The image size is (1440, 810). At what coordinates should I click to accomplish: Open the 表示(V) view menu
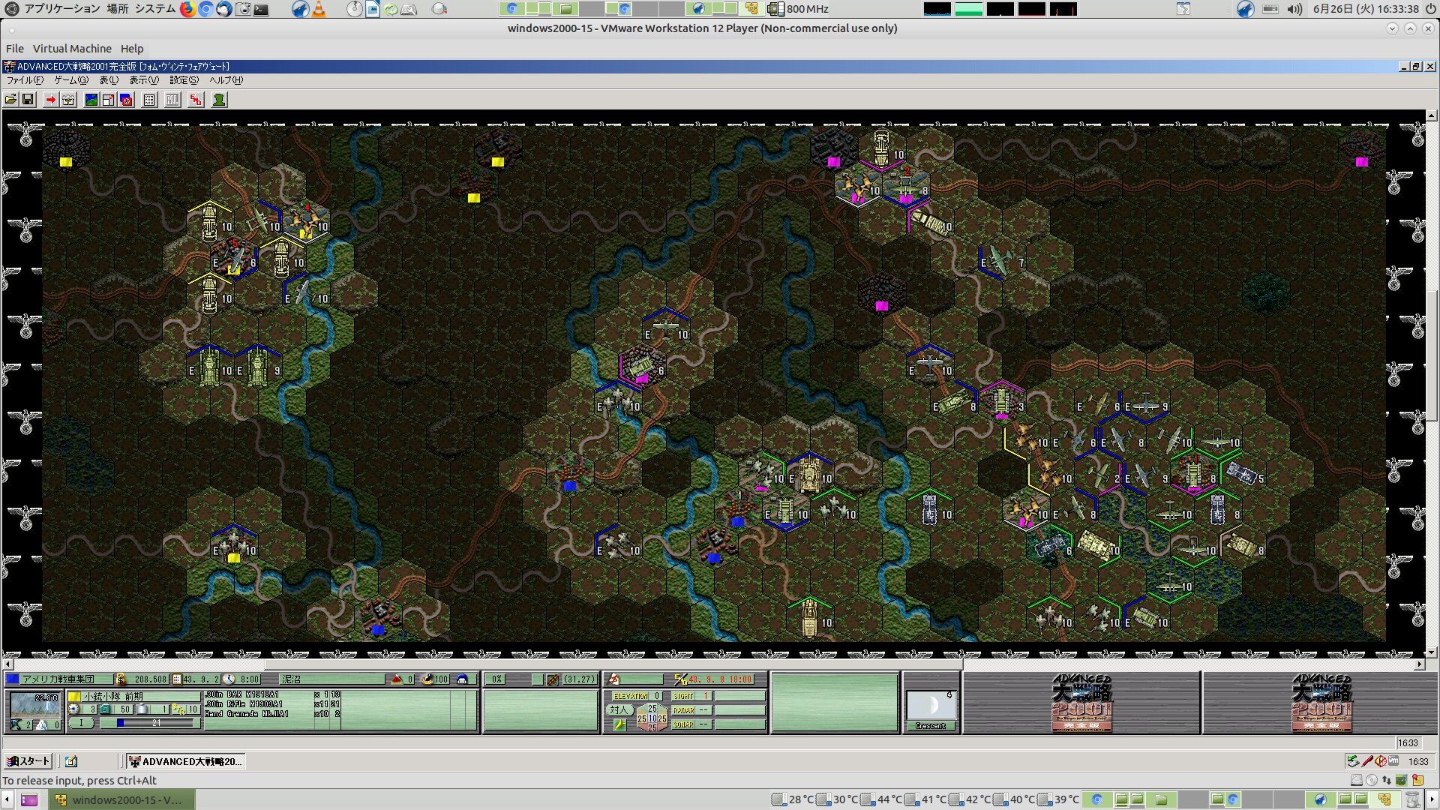pyautogui.click(x=143, y=80)
